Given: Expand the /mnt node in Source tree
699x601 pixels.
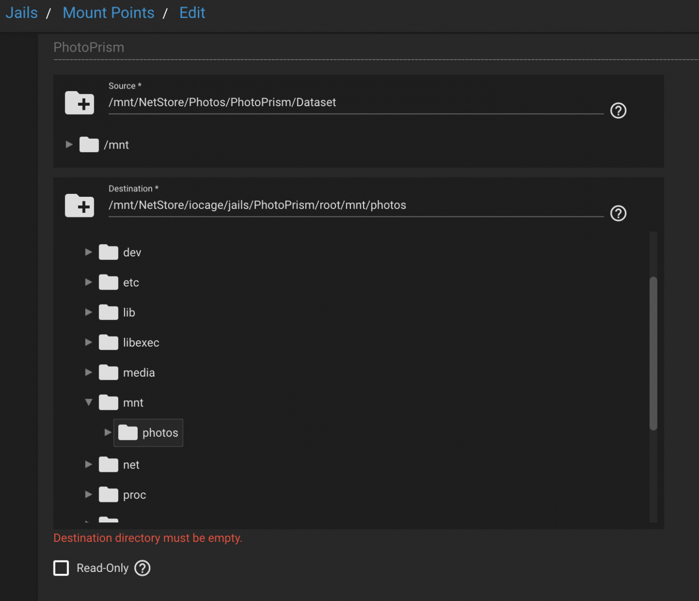Looking at the screenshot, I should tap(69, 144).
